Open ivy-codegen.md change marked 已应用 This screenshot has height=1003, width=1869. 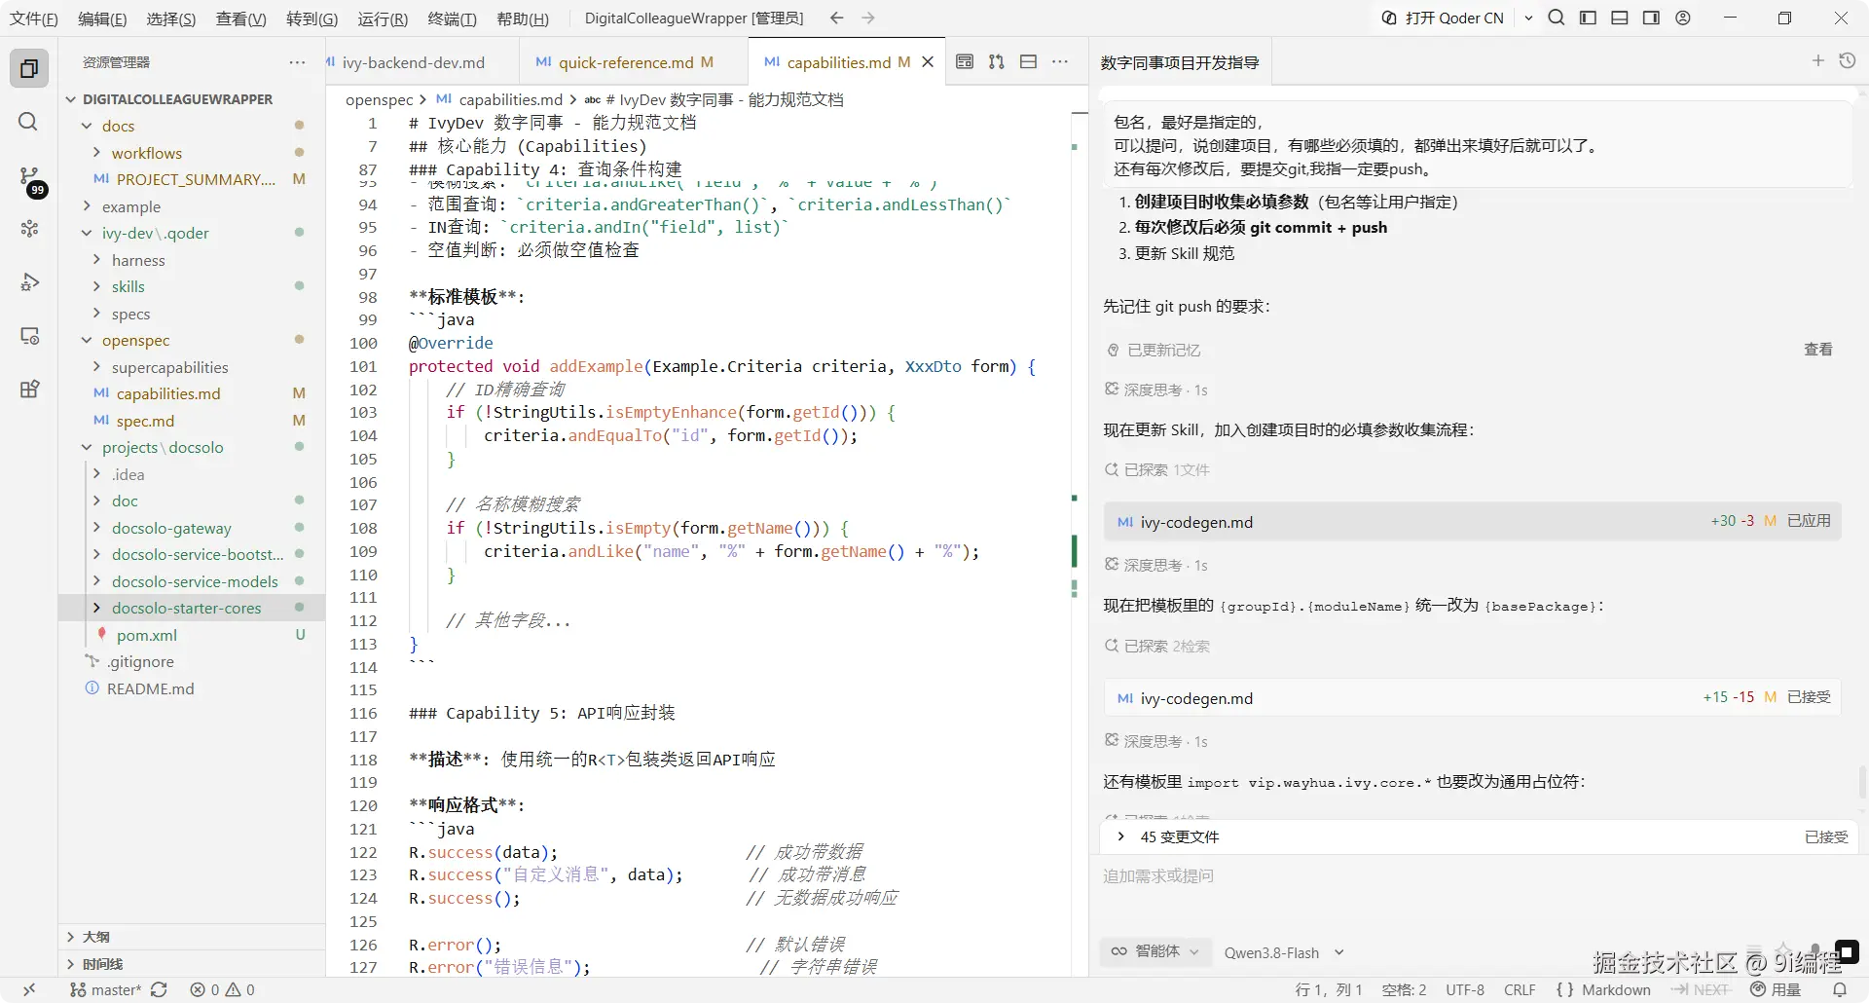(1472, 521)
